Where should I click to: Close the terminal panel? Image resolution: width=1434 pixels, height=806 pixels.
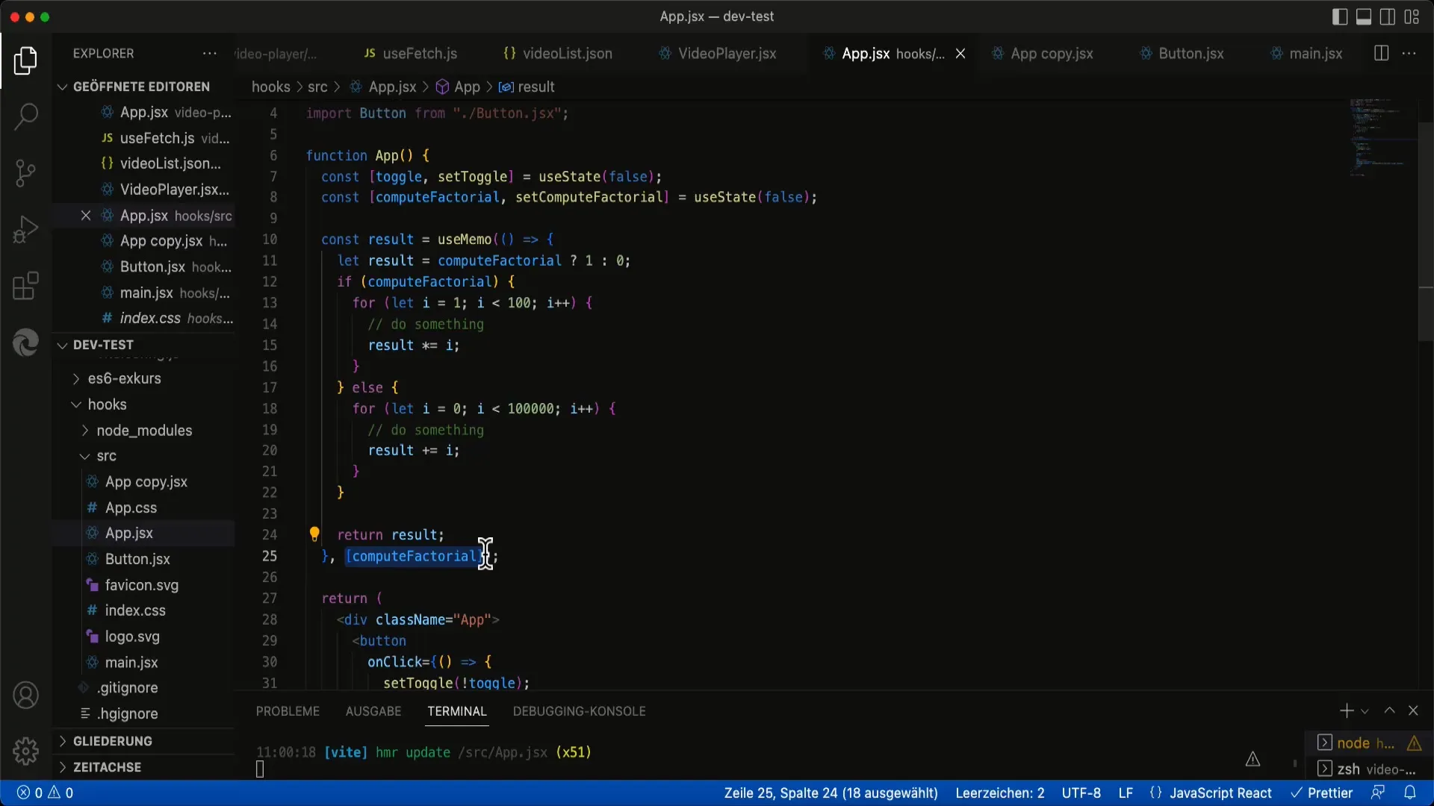1413,711
